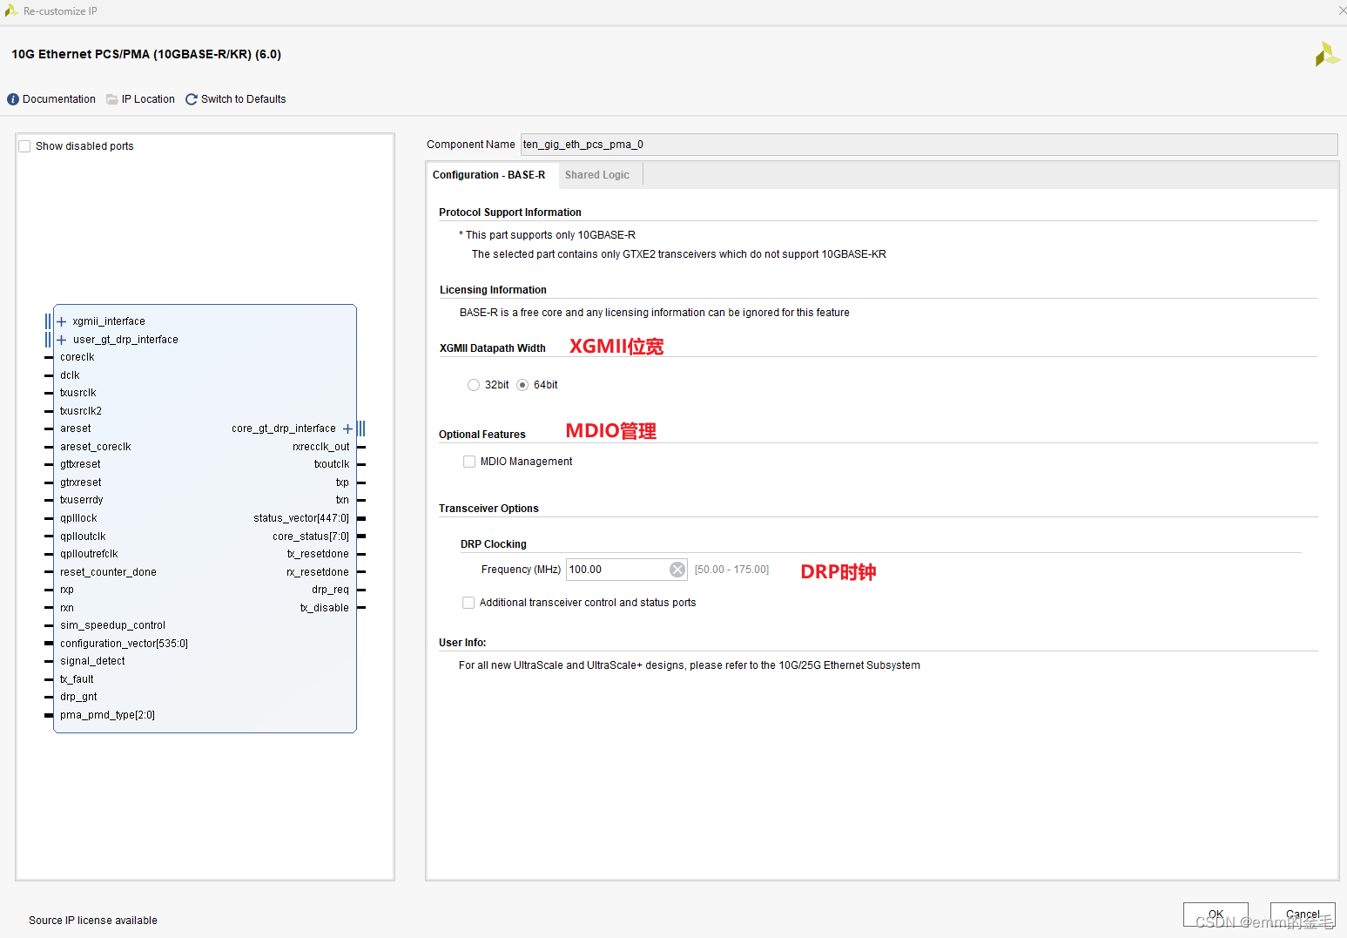The height and width of the screenshot is (938, 1347).
Task: Select the tx_resetdone output port
Action: [x=318, y=554]
